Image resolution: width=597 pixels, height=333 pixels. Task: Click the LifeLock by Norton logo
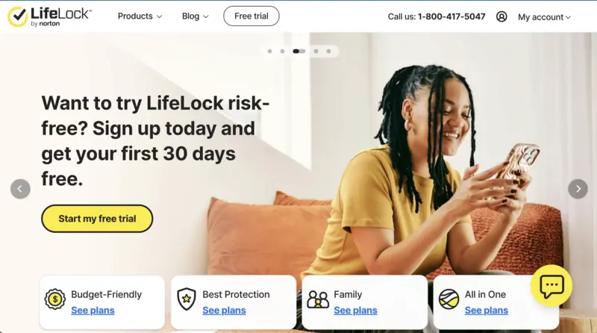coord(49,16)
